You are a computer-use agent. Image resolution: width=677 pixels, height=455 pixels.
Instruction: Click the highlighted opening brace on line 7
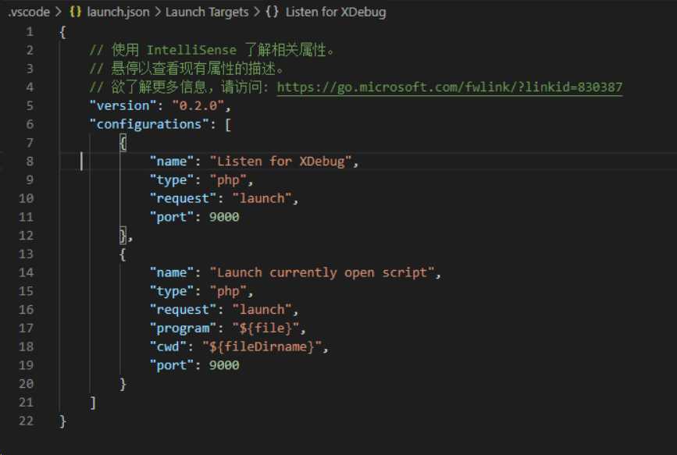click(x=123, y=143)
